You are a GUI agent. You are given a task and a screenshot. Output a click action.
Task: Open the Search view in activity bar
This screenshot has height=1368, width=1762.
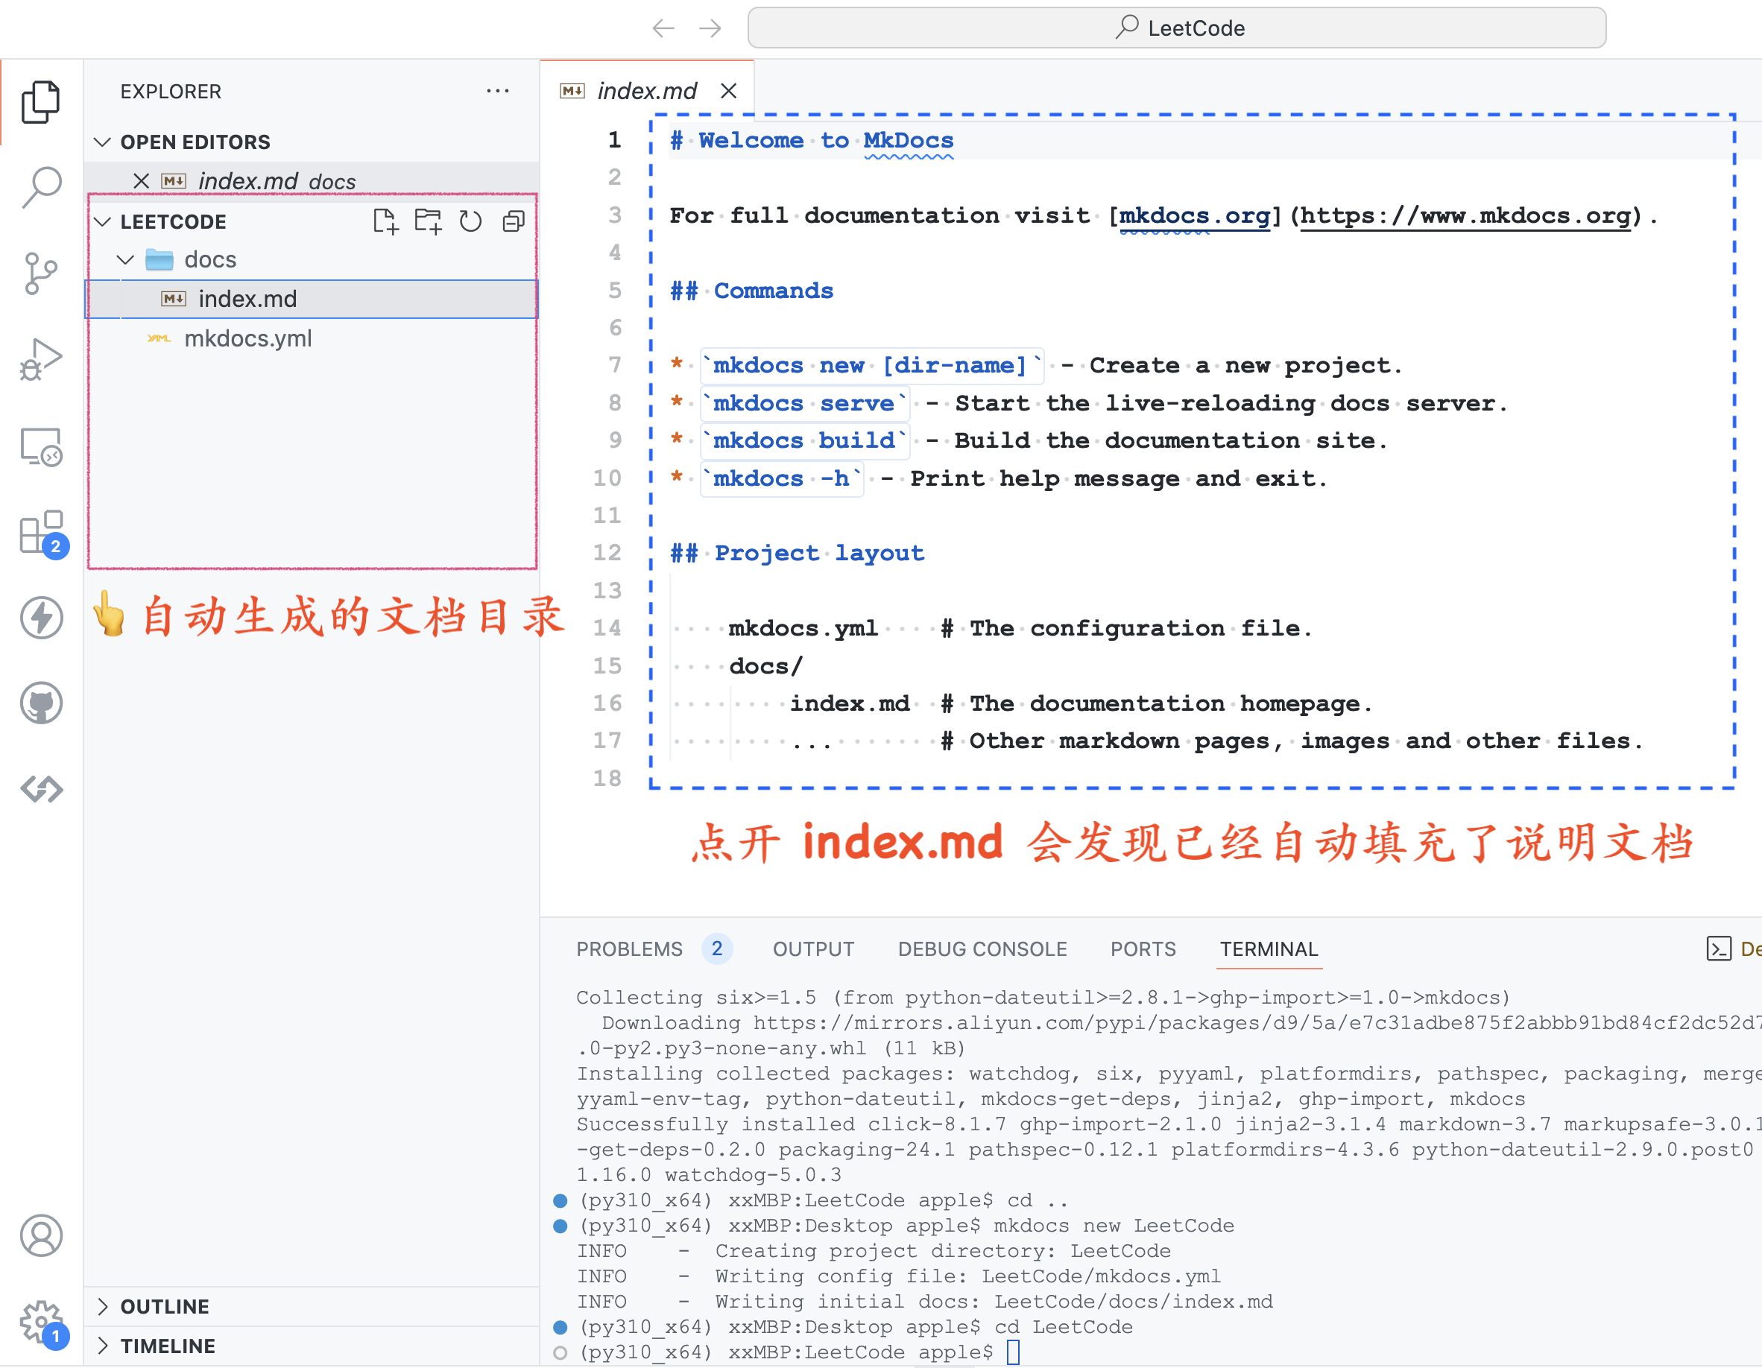click(40, 187)
